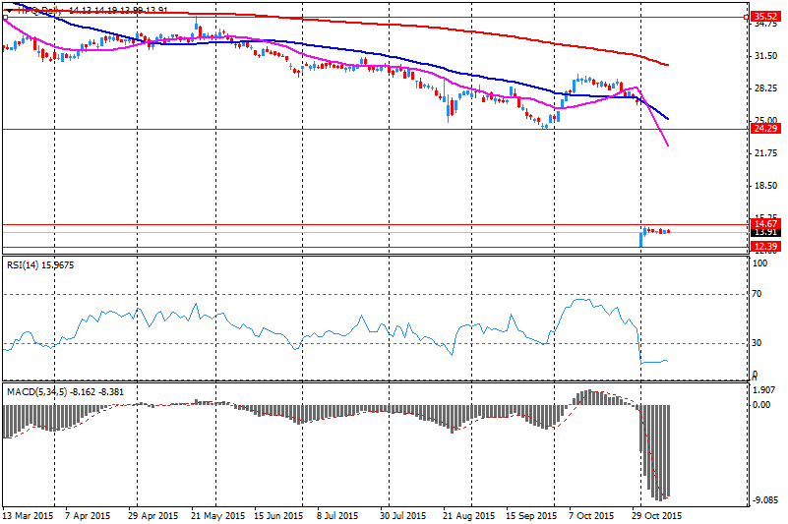Click the 30 Jul 2015 date label
Screen dimensions: 788x524
402,516
